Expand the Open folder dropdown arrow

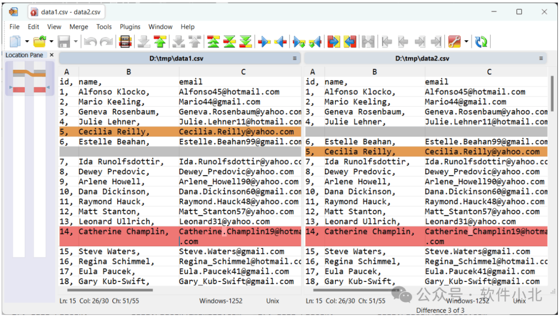pos(51,42)
